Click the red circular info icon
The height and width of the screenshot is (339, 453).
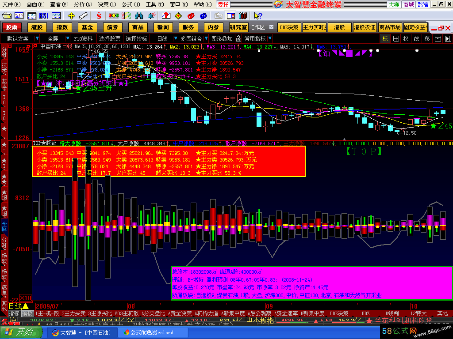(x=191, y=15)
